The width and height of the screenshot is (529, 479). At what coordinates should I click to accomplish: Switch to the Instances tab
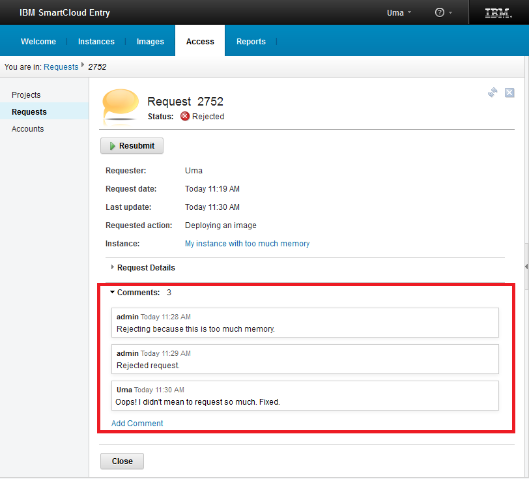(x=96, y=41)
